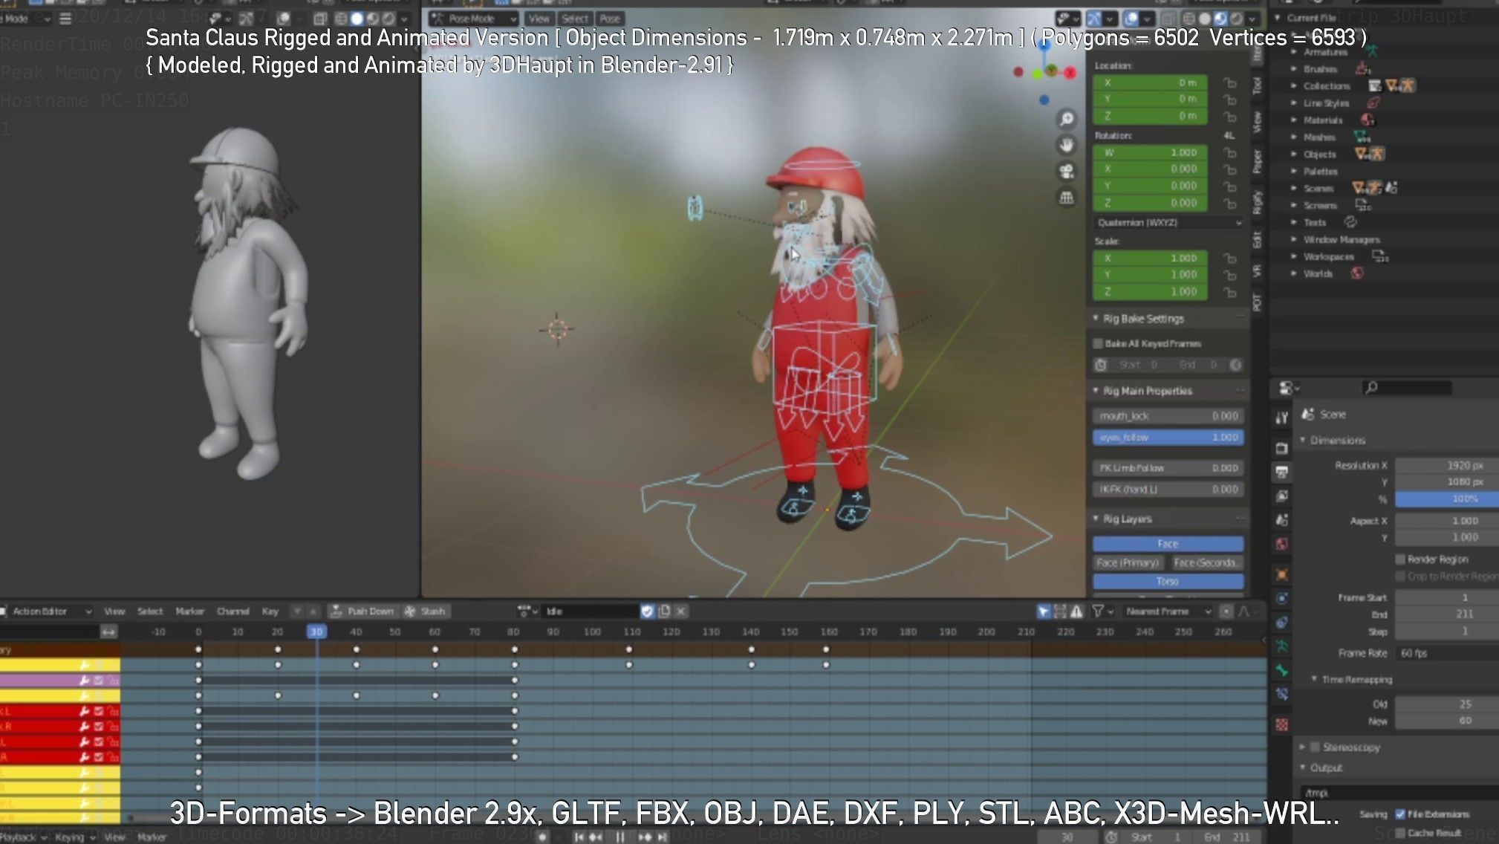The width and height of the screenshot is (1499, 844).
Task: Expand the Materials tree entry
Action: 1294,120
